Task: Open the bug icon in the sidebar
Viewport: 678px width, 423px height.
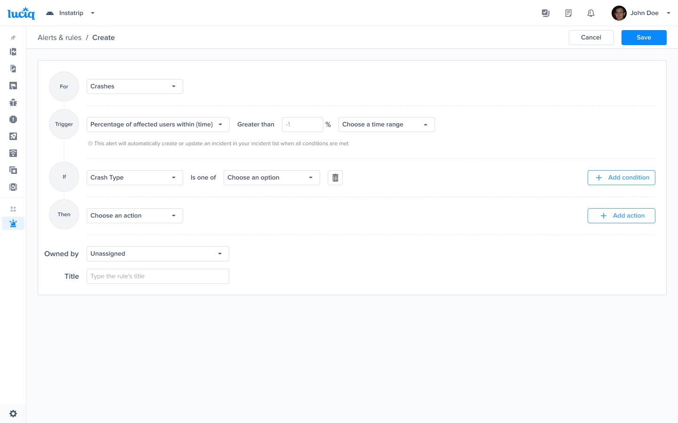Action: pos(13,102)
